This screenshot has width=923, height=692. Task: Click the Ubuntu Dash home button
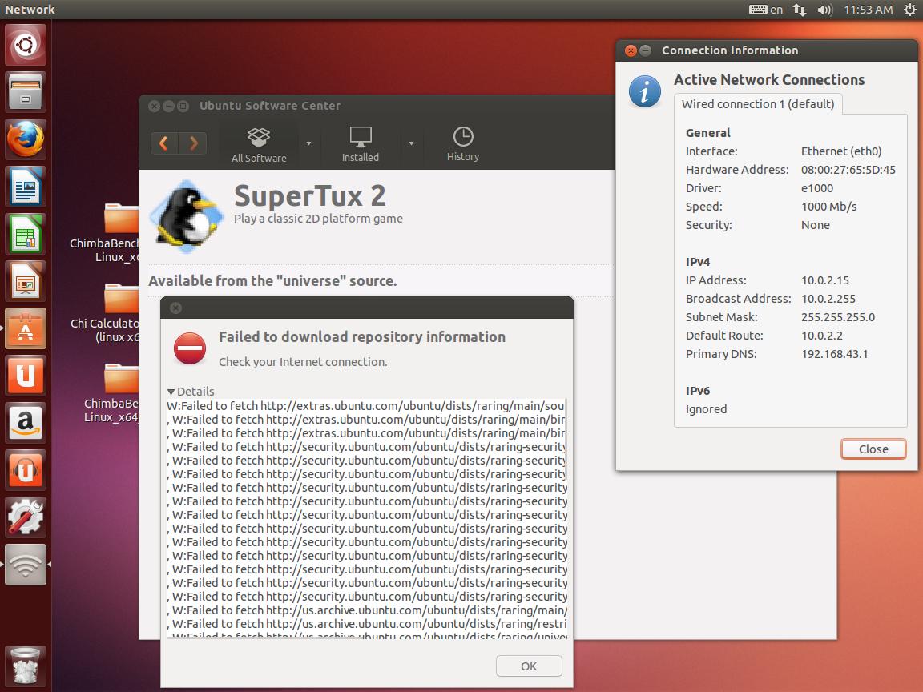(x=26, y=45)
